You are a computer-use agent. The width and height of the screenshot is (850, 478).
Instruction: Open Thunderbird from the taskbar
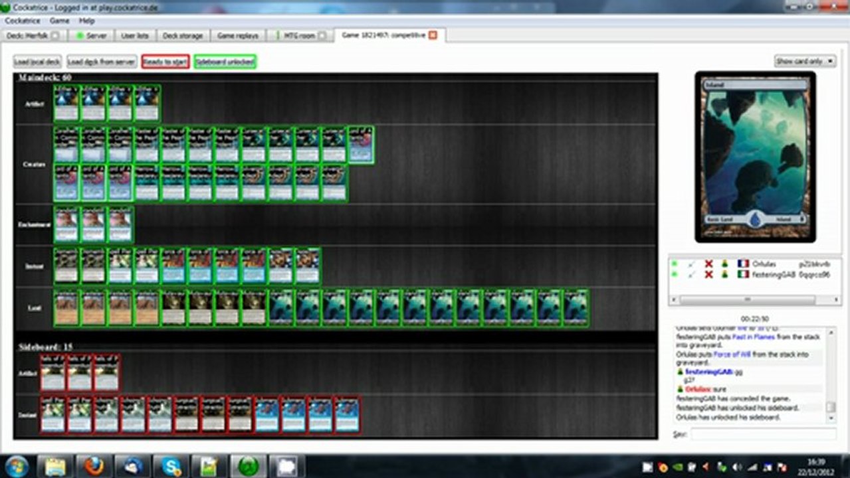click(134, 466)
